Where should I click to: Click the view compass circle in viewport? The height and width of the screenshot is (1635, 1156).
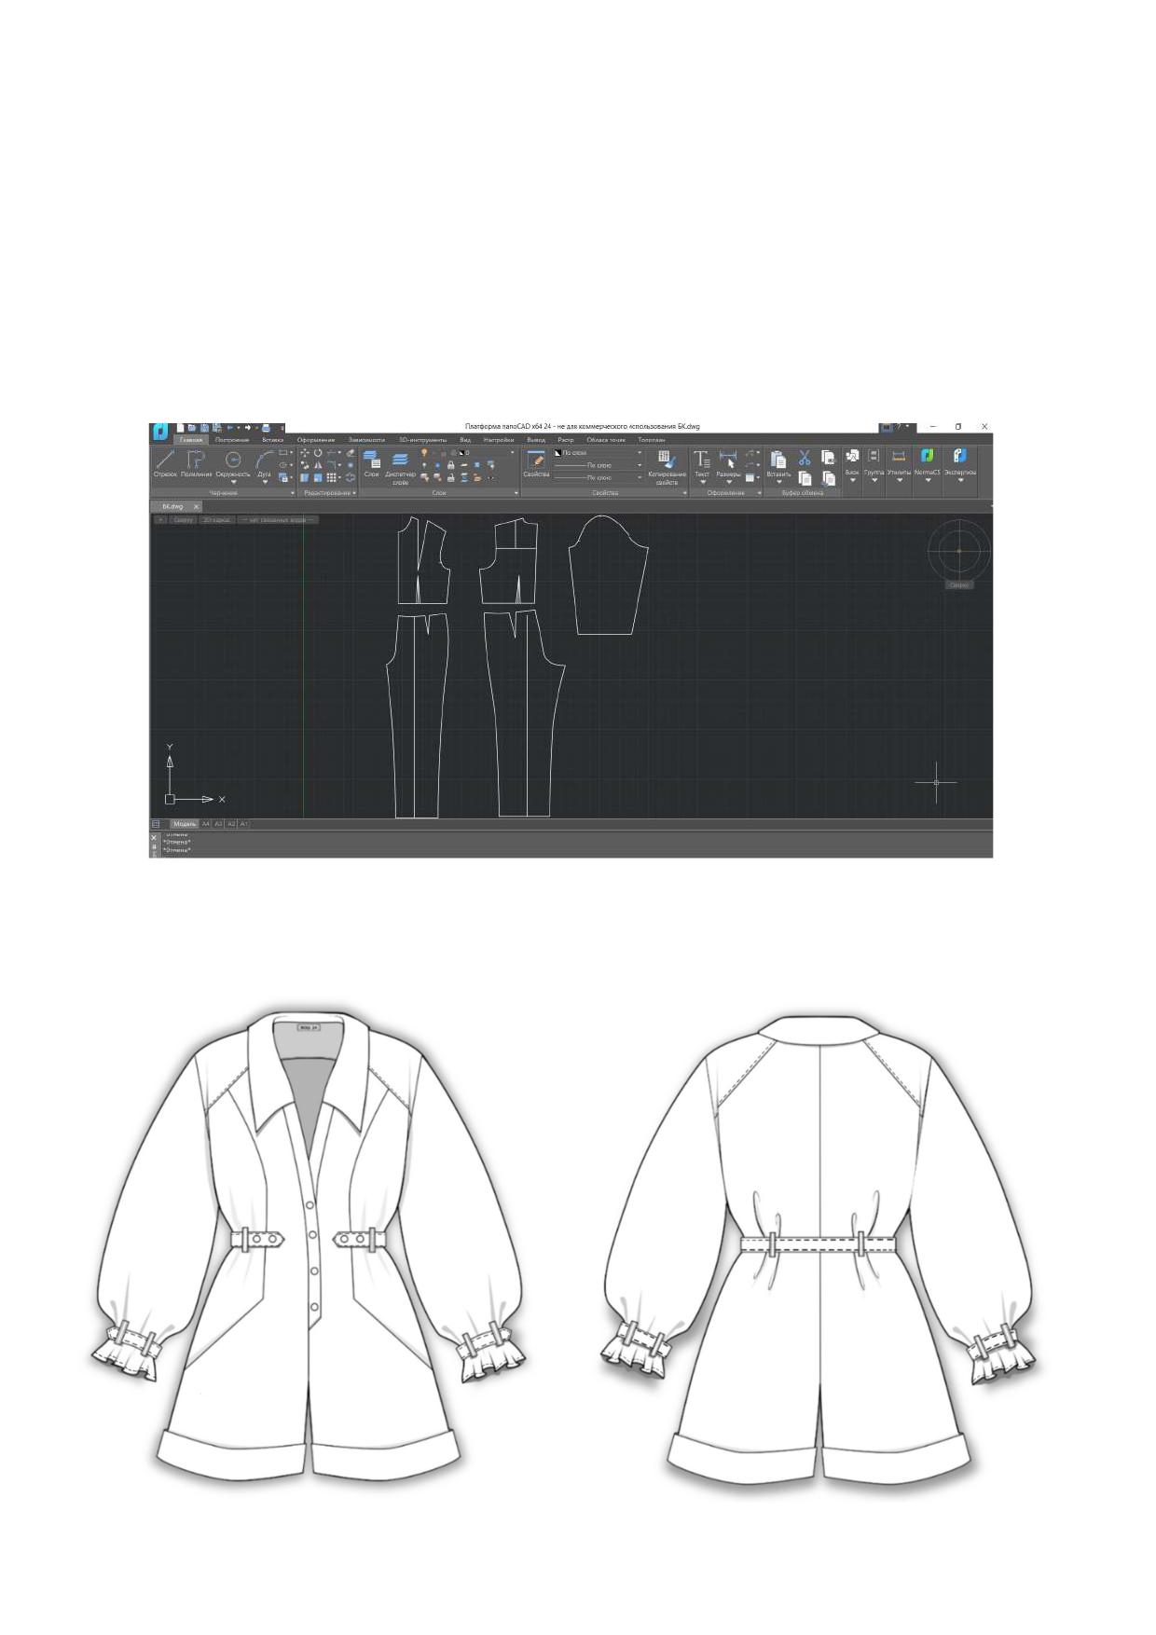click(x=959, y=551)
